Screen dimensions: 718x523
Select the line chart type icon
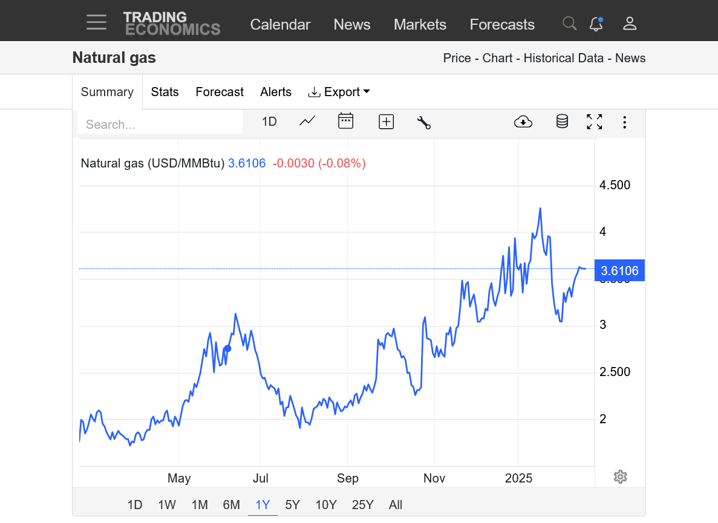[x=307, y=122]
